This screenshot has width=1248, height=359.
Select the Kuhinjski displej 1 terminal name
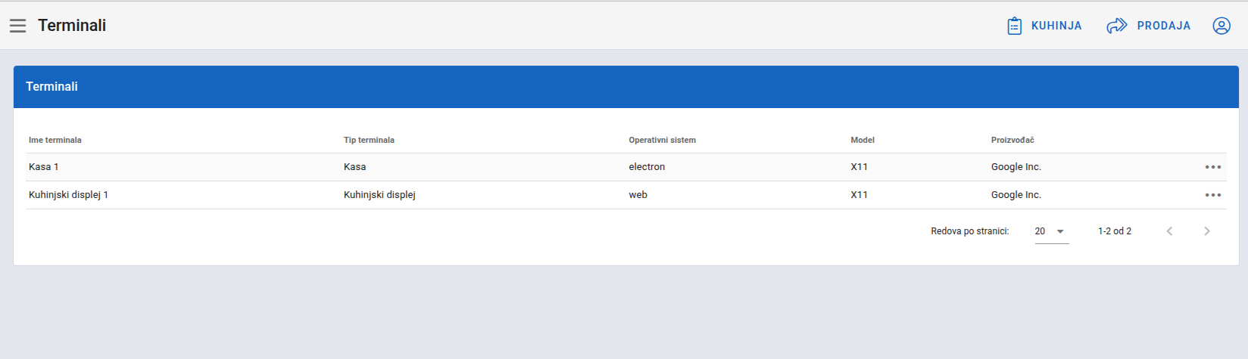(68, 195)
